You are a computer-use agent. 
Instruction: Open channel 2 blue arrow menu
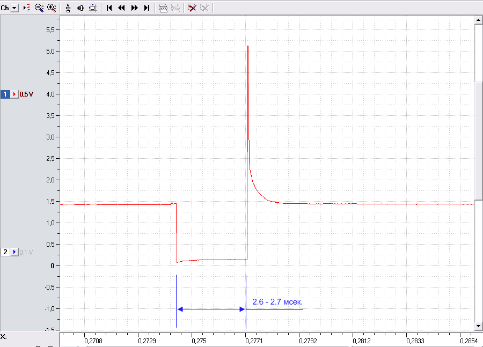click(x=14, y=252)
